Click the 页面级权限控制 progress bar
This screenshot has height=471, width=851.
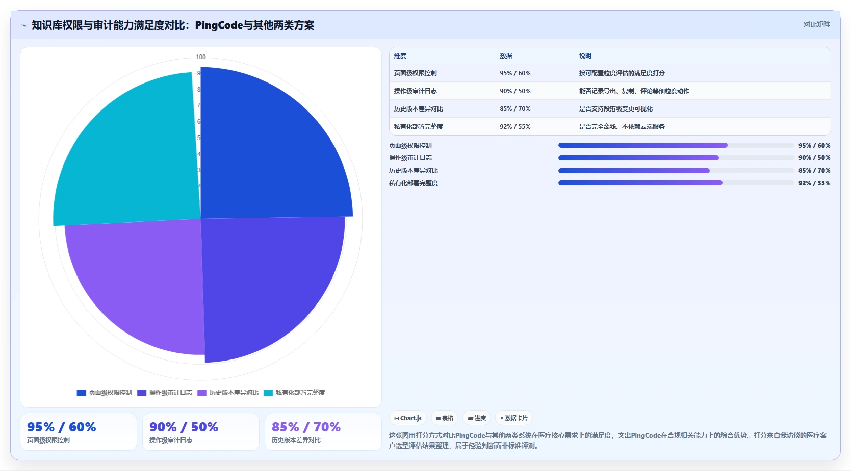click(676, 145)
